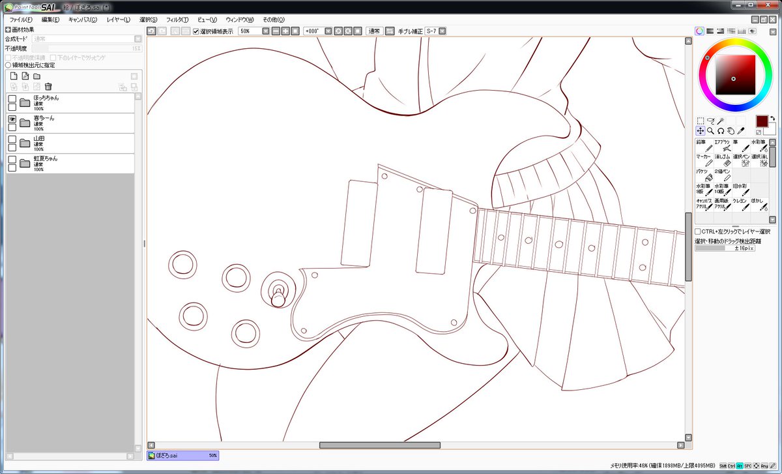Image resolution: width=782 pixels, height=474 pixels.
Task: Show the 虹夏ちゃん layer folder
Action: click(x=12, y=159)
